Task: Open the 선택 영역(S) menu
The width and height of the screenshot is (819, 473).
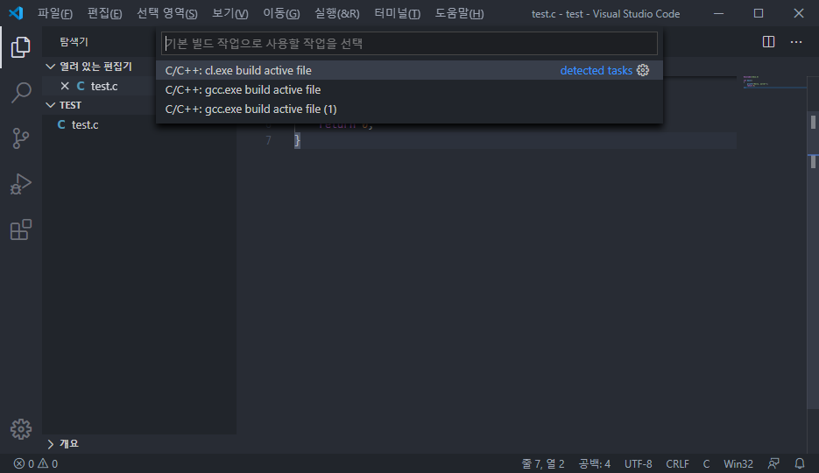Action: pyautogui.click(x=167, y=13)
